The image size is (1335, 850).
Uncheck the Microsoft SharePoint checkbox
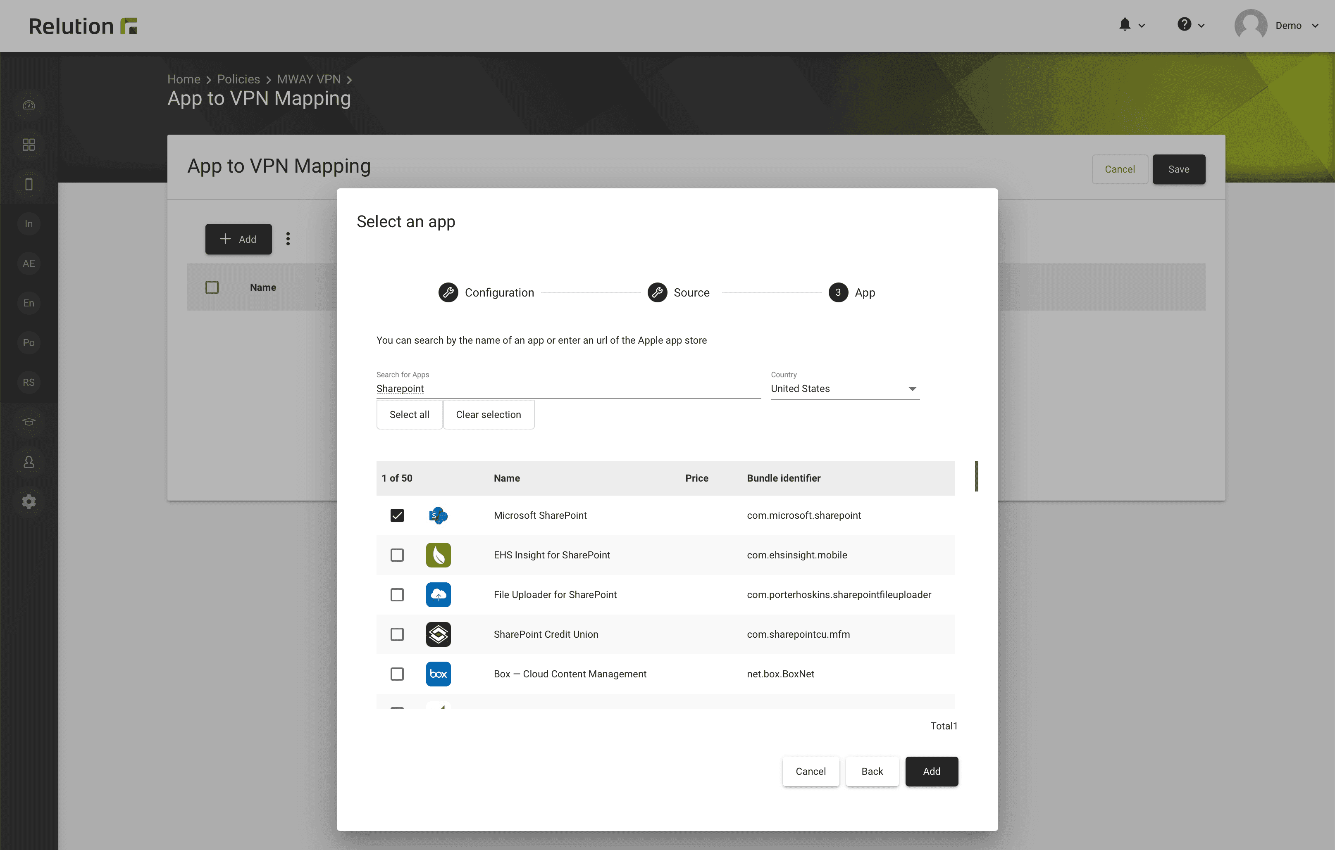[397, 515]
